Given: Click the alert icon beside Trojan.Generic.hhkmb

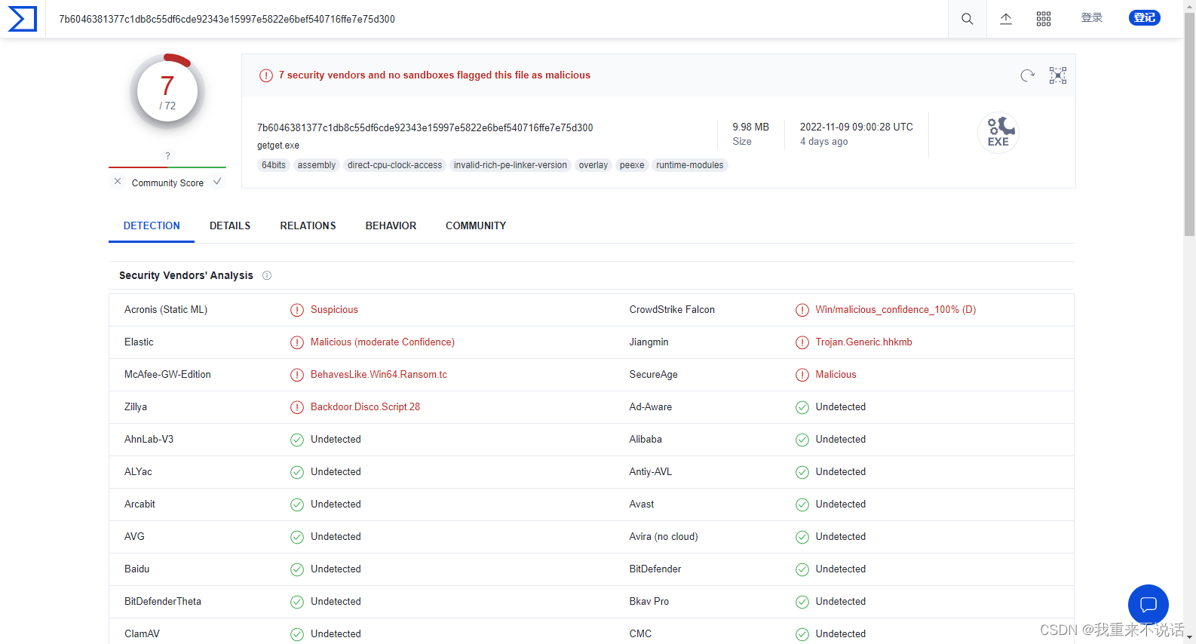Looking at the screenshot, I should click(802, 342).
